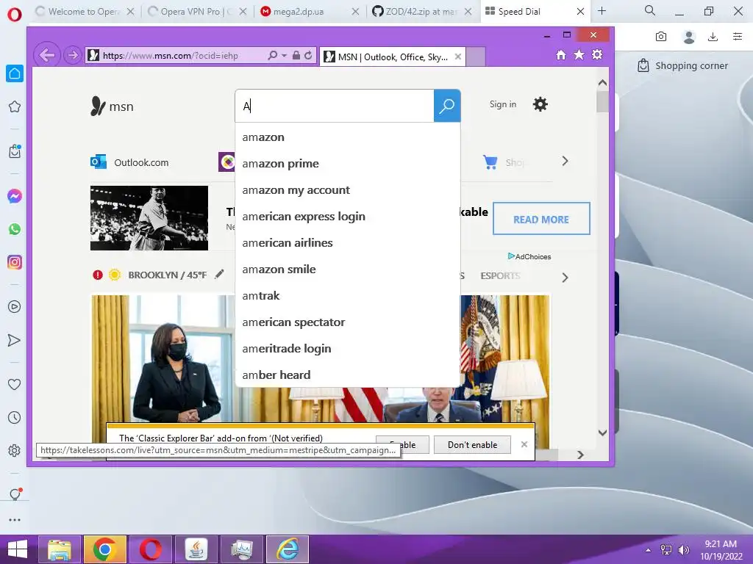Image resolution: width=753 pixels, height=564 pixels.
Task: Click Opera sidebar Home icon
Action: [15, 73]
